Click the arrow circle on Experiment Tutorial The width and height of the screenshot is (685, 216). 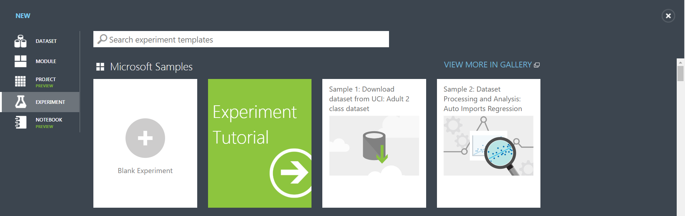[292, 173]
